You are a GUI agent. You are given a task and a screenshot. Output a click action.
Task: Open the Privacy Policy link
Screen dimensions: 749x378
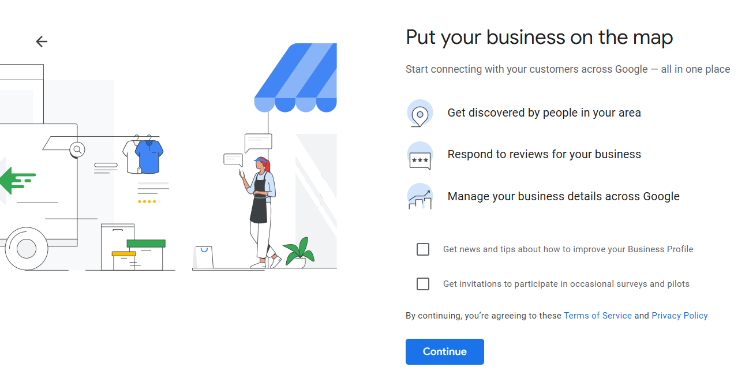(679, 316)
